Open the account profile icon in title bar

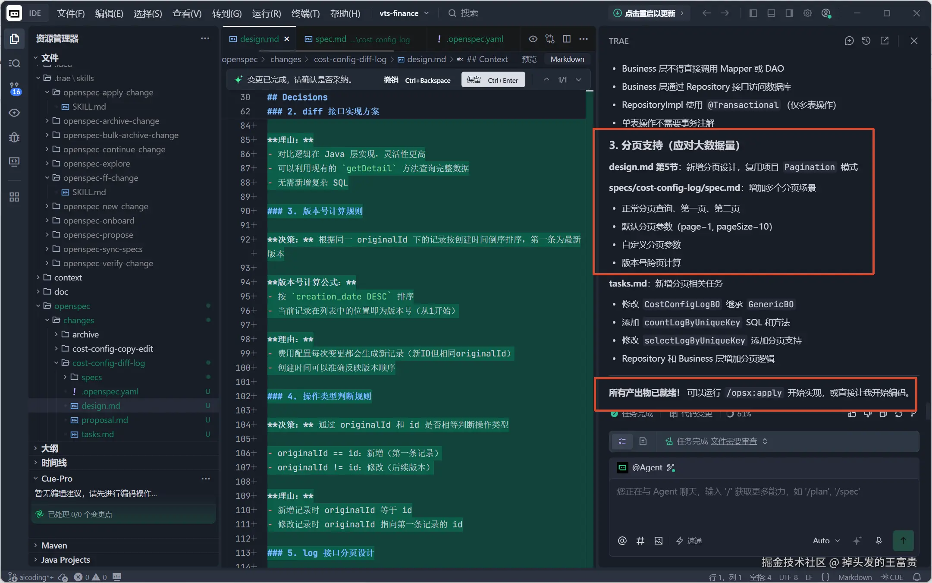click(826, 13)
